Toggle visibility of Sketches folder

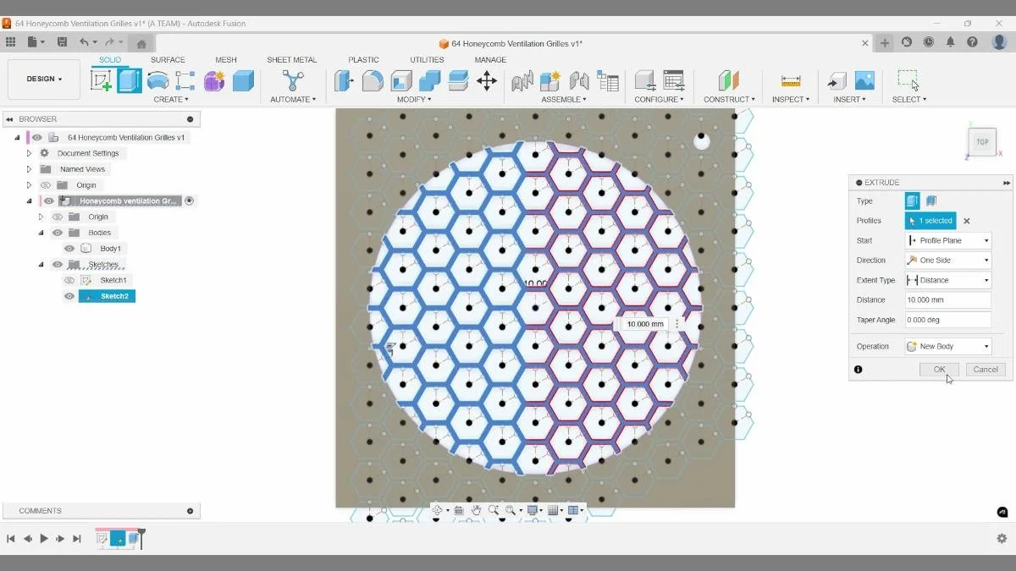pos(58,265)
